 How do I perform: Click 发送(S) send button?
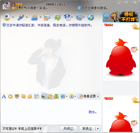87,128
